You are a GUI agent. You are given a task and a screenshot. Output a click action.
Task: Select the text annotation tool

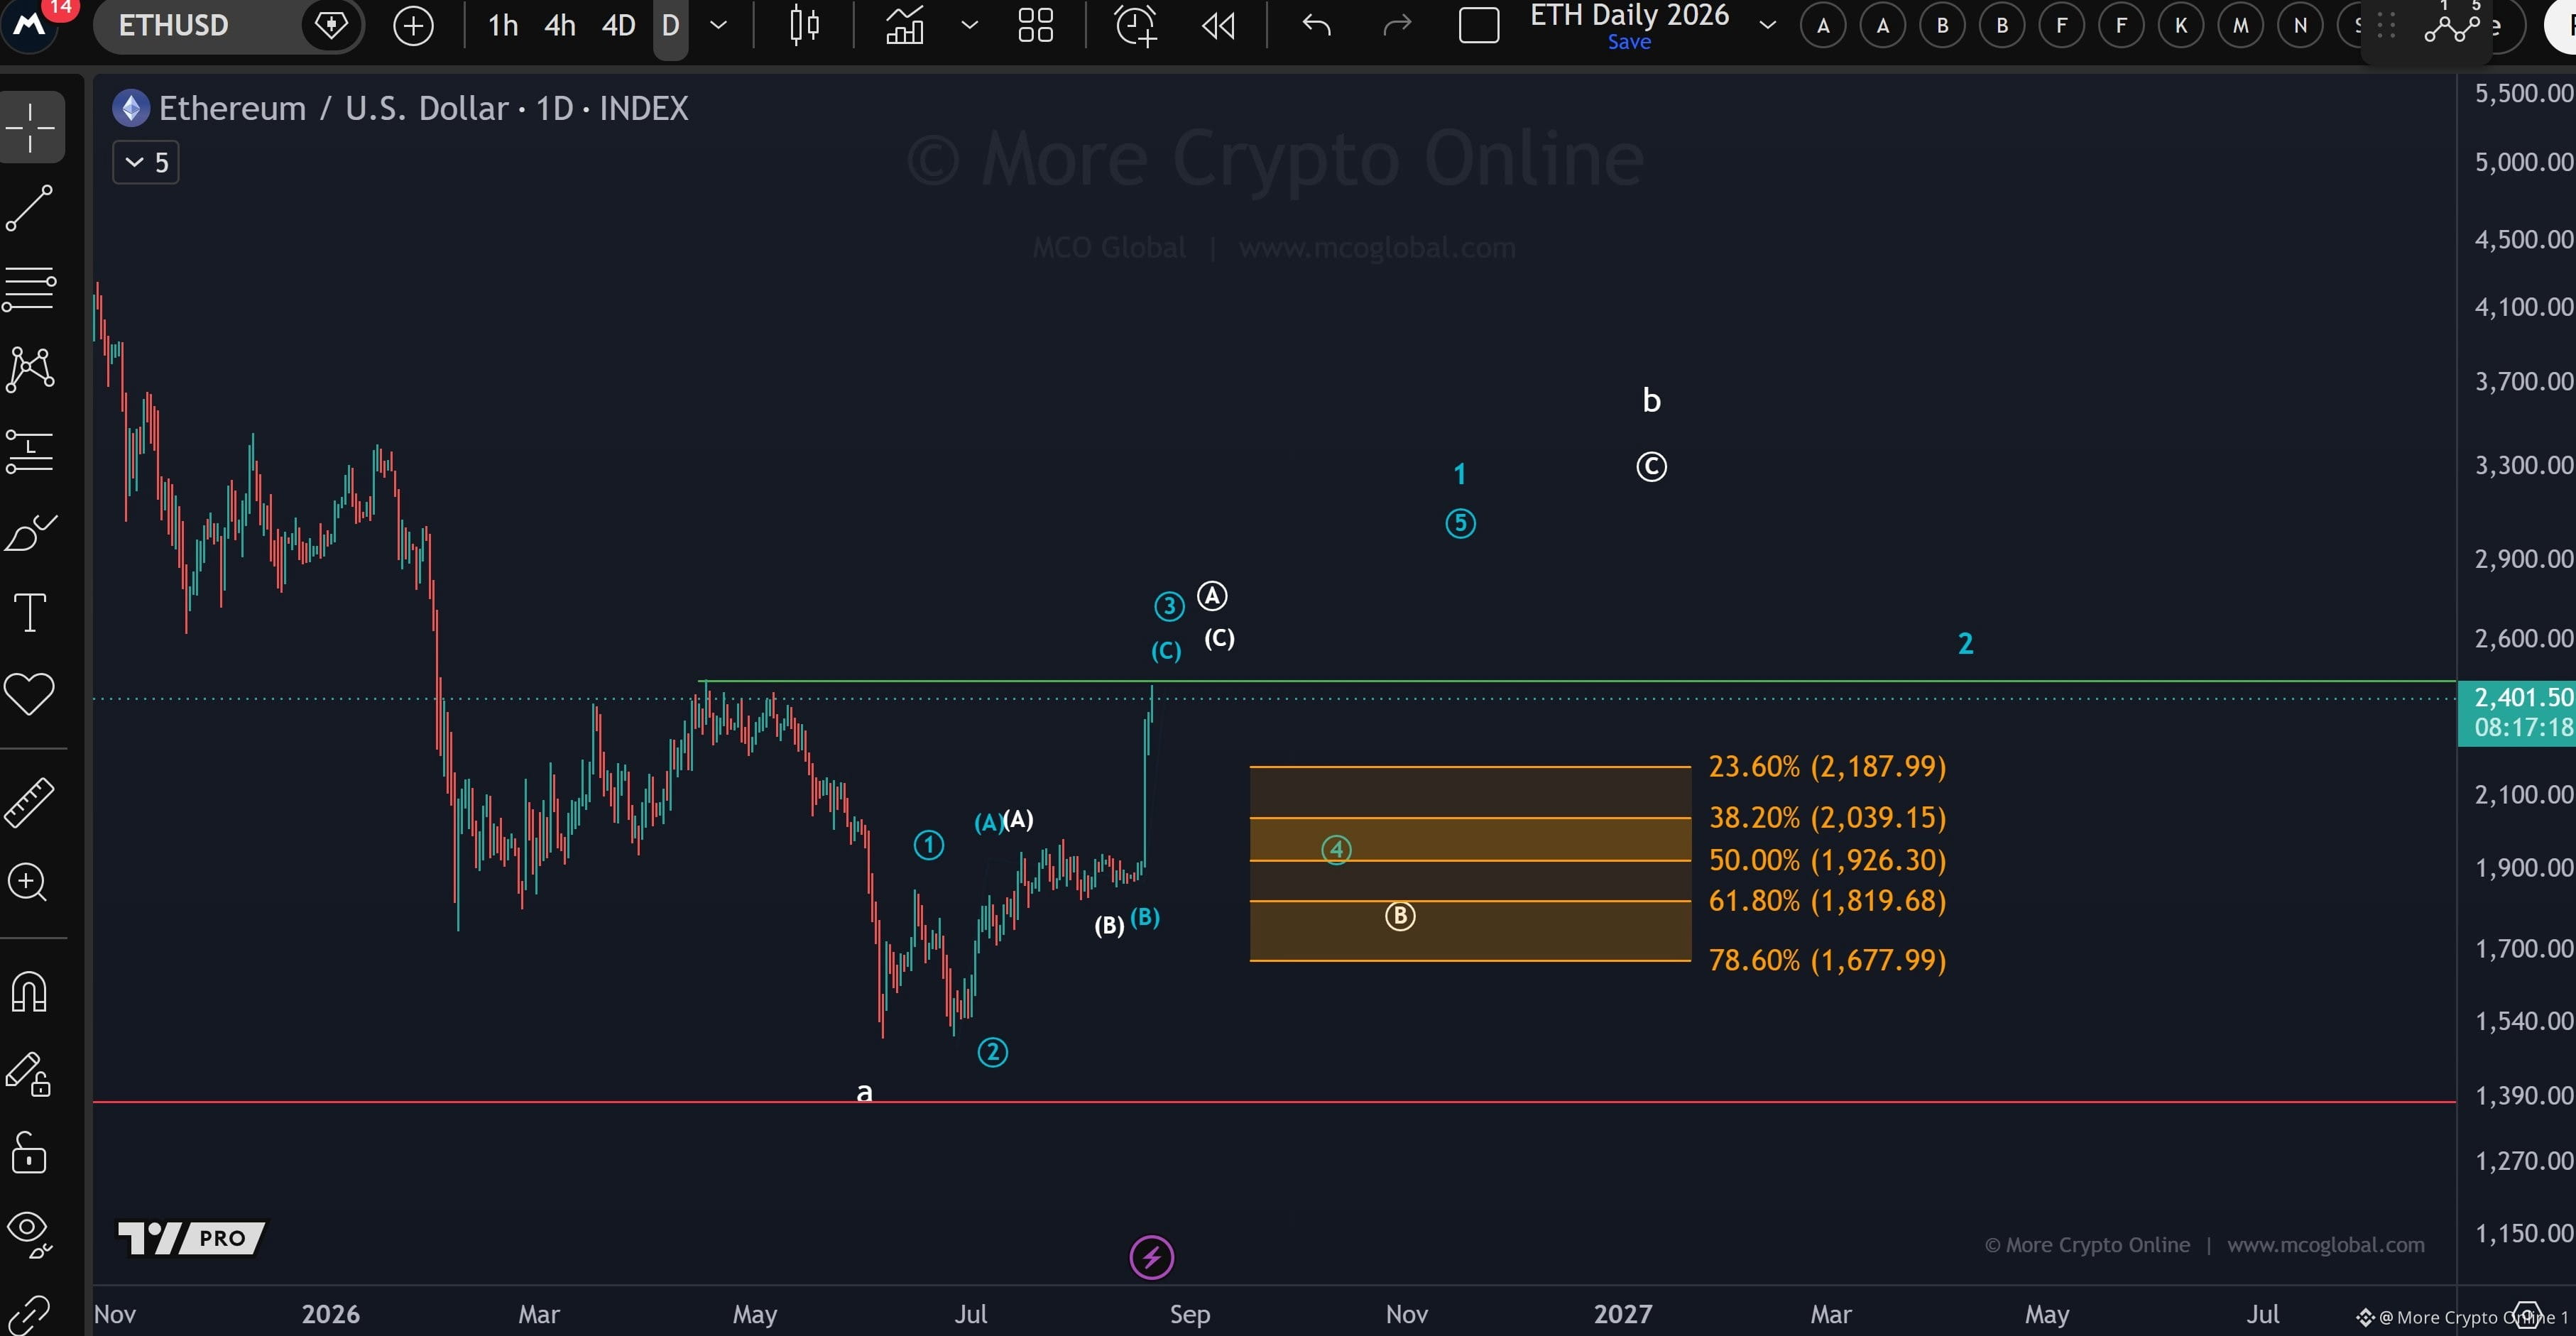point(30,612)
